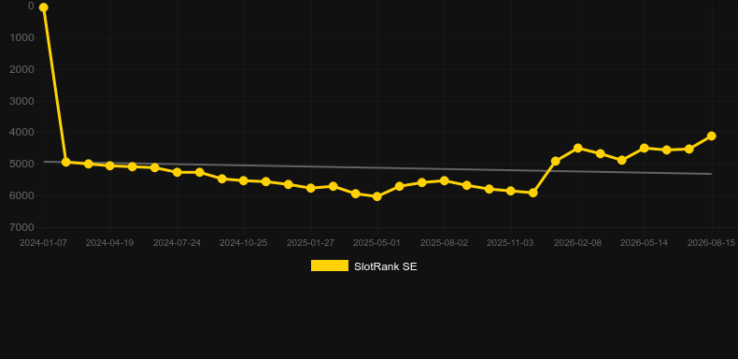This screenshot has width=738, height=359.
Task: Click the data point above 2024-07-24
Action: [177, 172]
